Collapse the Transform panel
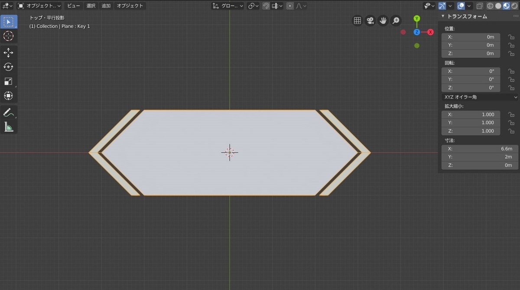 443,16
